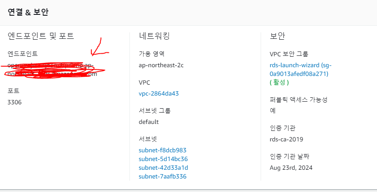This screenshot has width=377, height=192.
Task: Open subnet-7aafb336 link
Action: [x=163, y=176]
